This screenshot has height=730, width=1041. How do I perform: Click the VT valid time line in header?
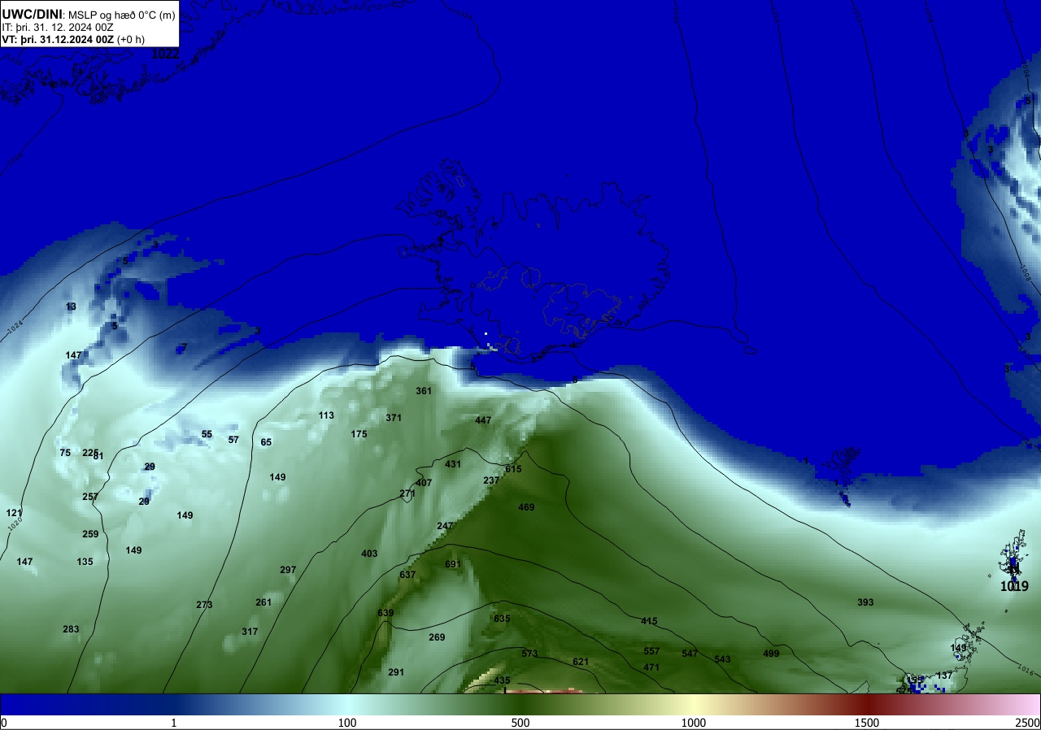tap(73, 39)
